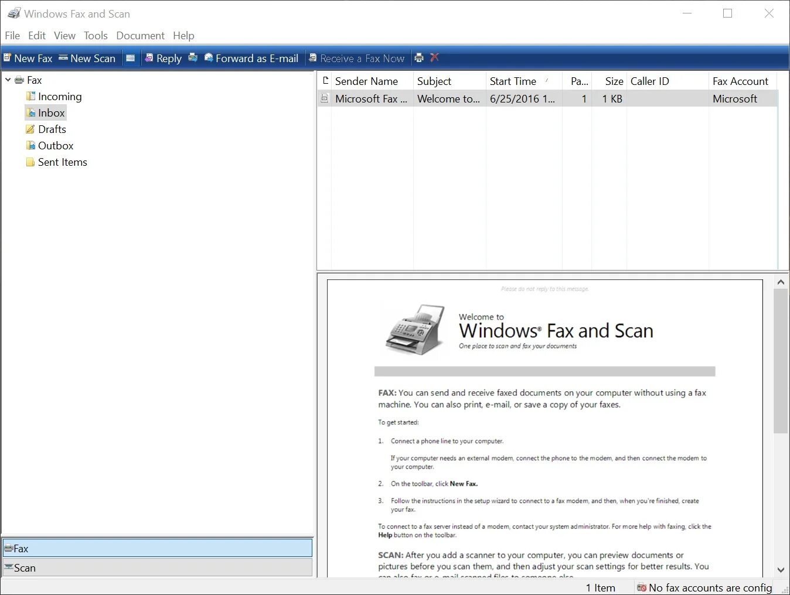Open the Edit menu
Screen dimensions: 790x595
pyautogui.click(x=37, y=35)
